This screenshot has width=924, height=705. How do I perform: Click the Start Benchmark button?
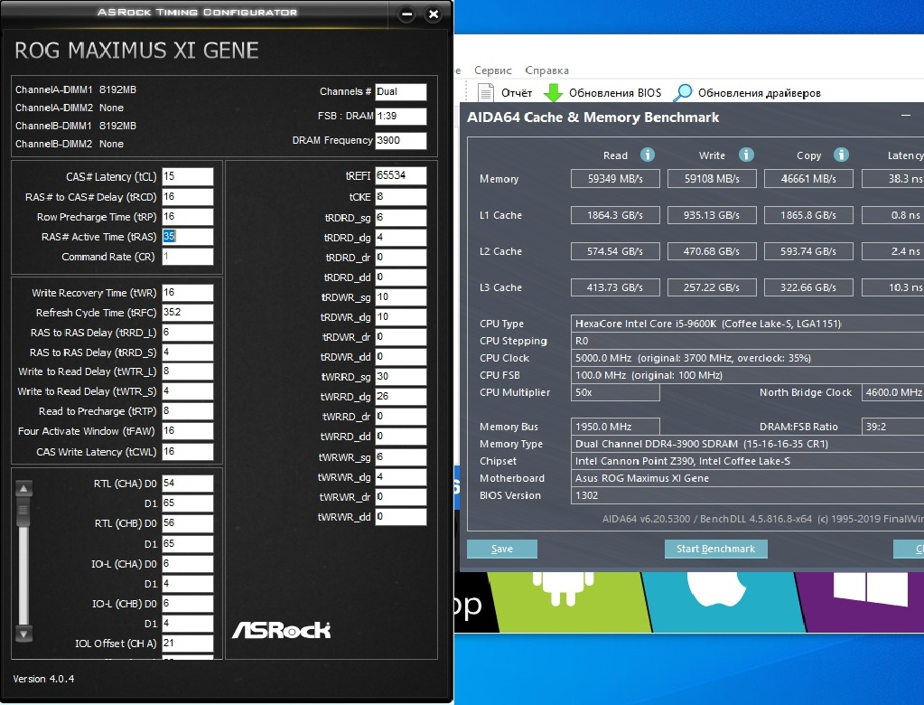coord(715,549)
